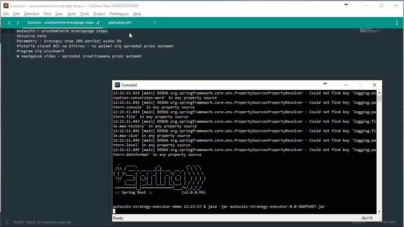Screen dimensions: 404x227
Task: Click the Console2 title bar text
Action: 129,85
